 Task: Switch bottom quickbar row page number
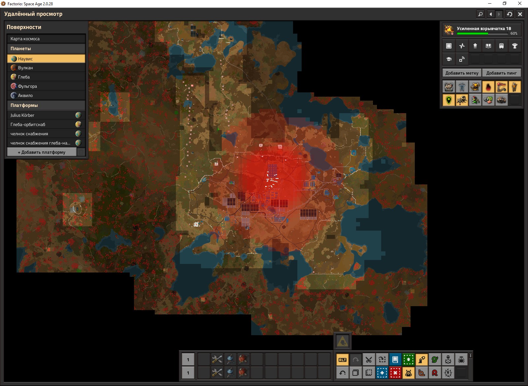188,373
